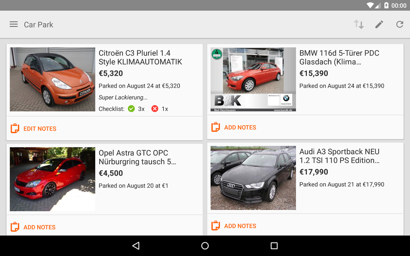Viewport: 410px width, 256px height.
Task: Tap the green checklist checkmark icon
Action: (131, 109)
